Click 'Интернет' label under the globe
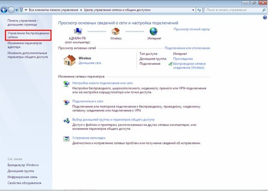 [154, 38]
